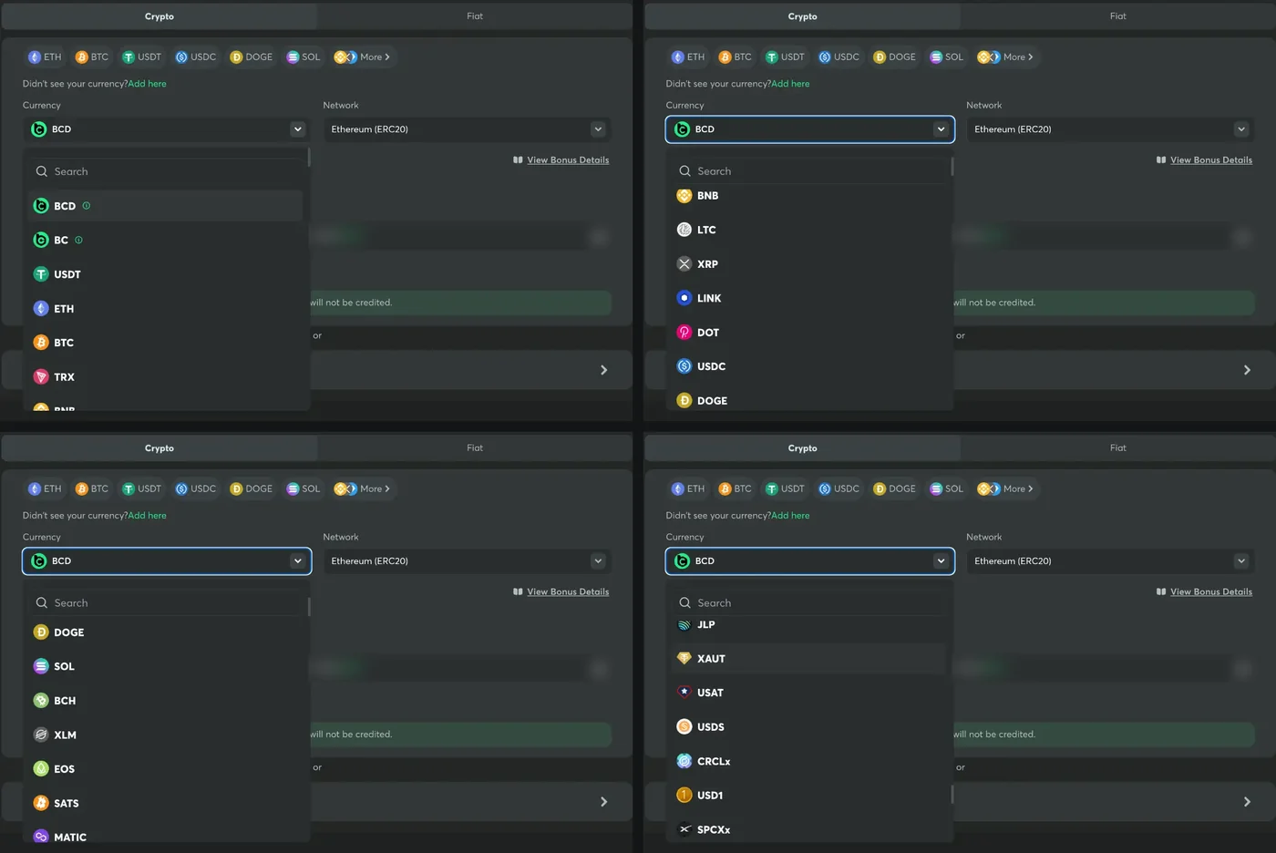The height and width of the screenshot is (853, 1276).
Task: Click the BCH coin icon in the list
Action: tap(41, 700)
